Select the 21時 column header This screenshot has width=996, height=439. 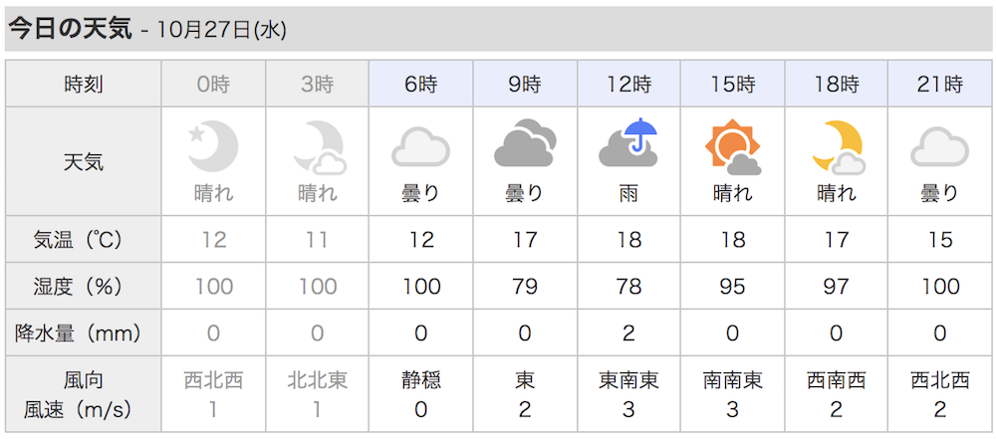click(939, 84)
